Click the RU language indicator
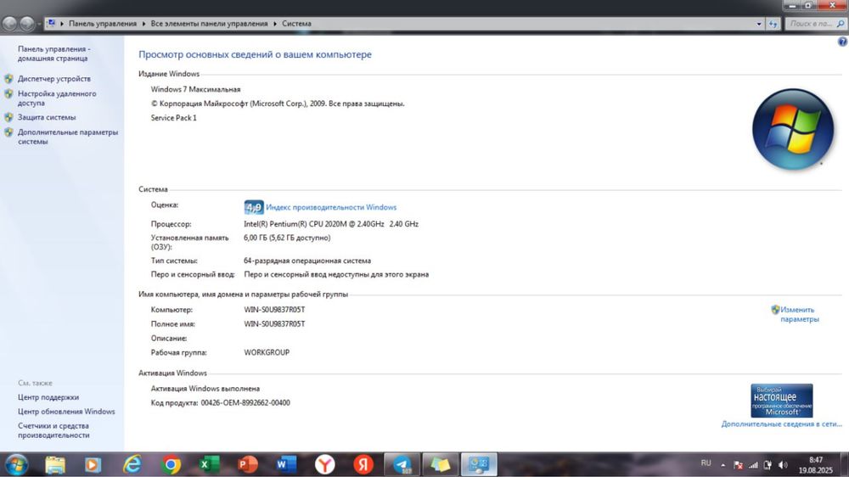 (706, 463)
